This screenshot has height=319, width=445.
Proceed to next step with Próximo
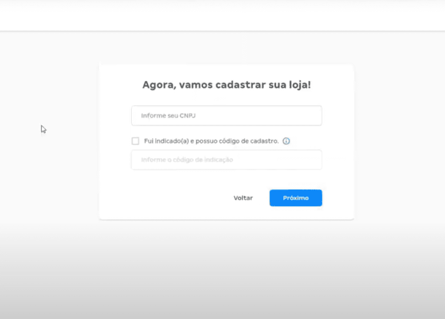[296, 198]
